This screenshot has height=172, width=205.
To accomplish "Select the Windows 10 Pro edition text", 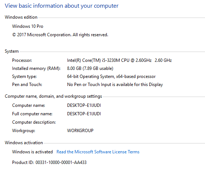I will click(28, 26).
